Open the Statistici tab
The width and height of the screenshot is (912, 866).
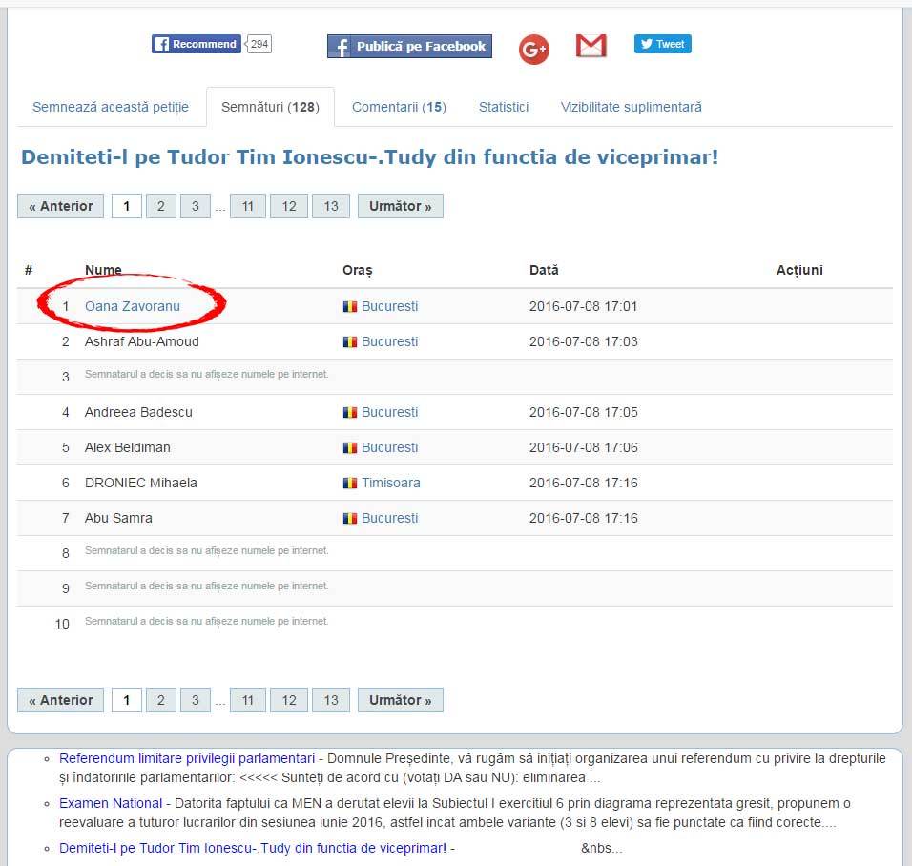[504, 107]
